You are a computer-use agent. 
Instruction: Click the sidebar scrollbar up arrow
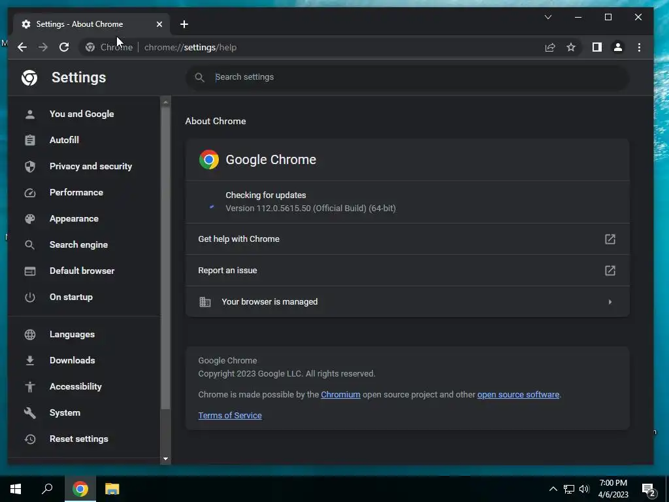click(165, 103)
